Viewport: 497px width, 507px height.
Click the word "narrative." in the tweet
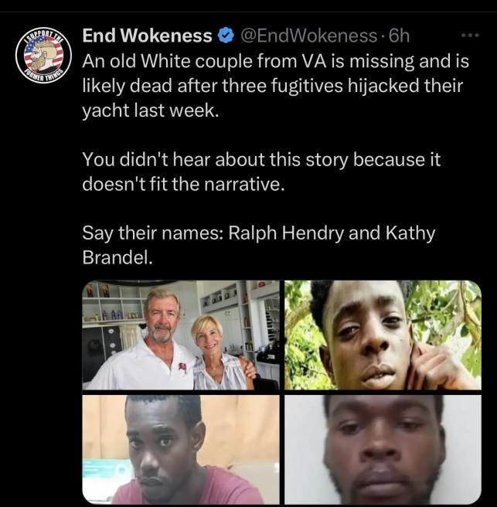(x=244, y=184)
